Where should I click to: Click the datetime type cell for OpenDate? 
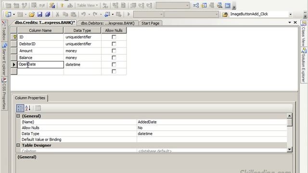coord(82,64)
